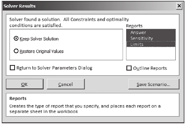Viewport: 186px width, 124px height.
Task: Select the Answer report in the list
Action: tap(138, 33)
